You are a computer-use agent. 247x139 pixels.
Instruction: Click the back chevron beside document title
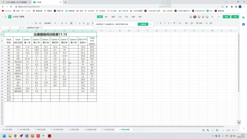coord(2,17)
